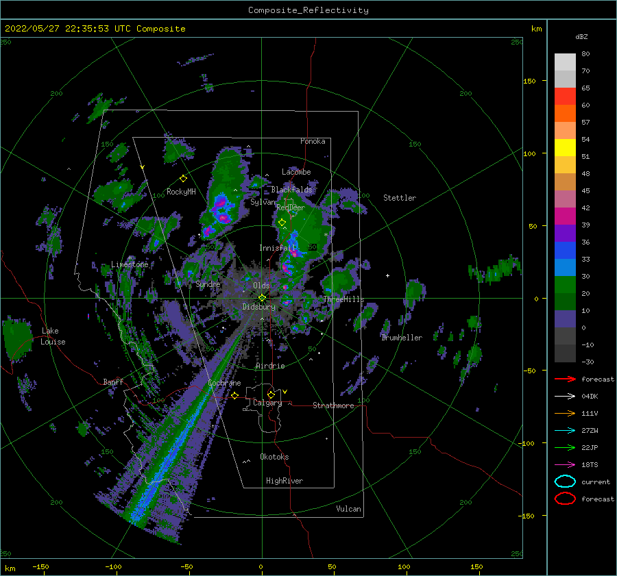Click the Strathmore label
The image size is (617, 576).
(333, 405)
